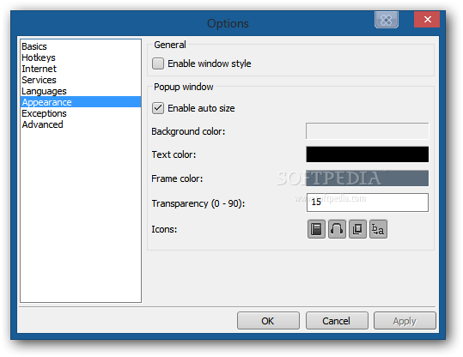Uncheck Enable auto size

click(158, 108)
